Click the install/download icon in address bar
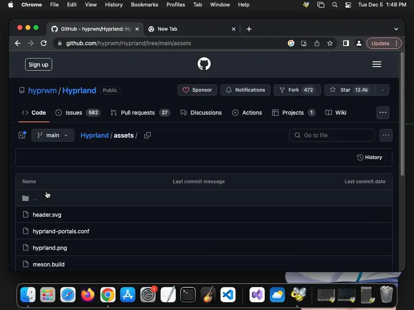This screenshot has width=414, height=310. point(304,43)
